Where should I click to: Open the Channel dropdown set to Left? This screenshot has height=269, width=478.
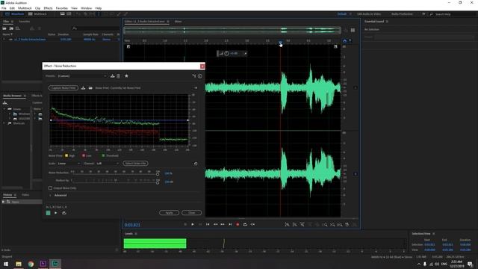click(108, 164)
